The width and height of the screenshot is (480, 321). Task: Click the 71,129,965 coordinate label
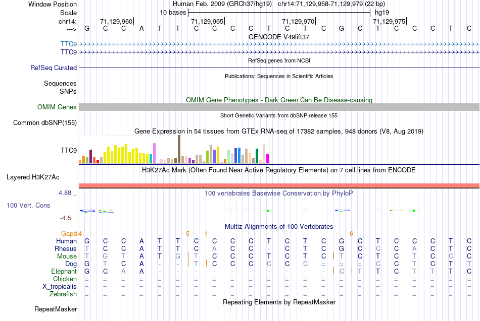pos(207,21)
